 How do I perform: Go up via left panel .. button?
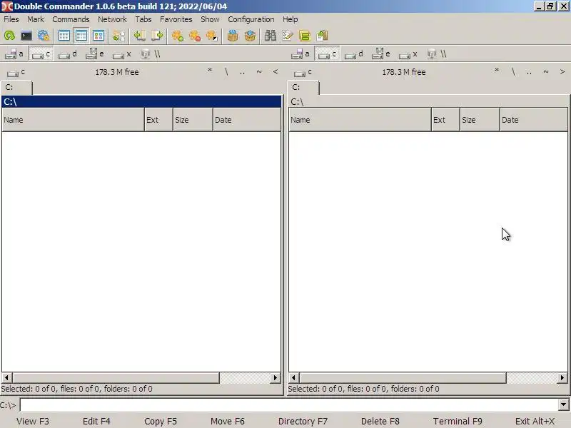click(242, 72)
